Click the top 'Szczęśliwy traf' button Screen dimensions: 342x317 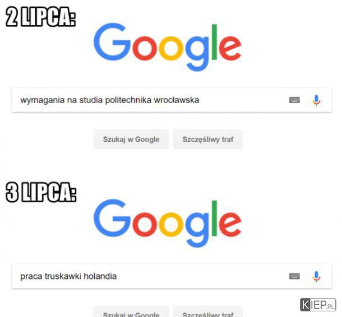[208, 139]
